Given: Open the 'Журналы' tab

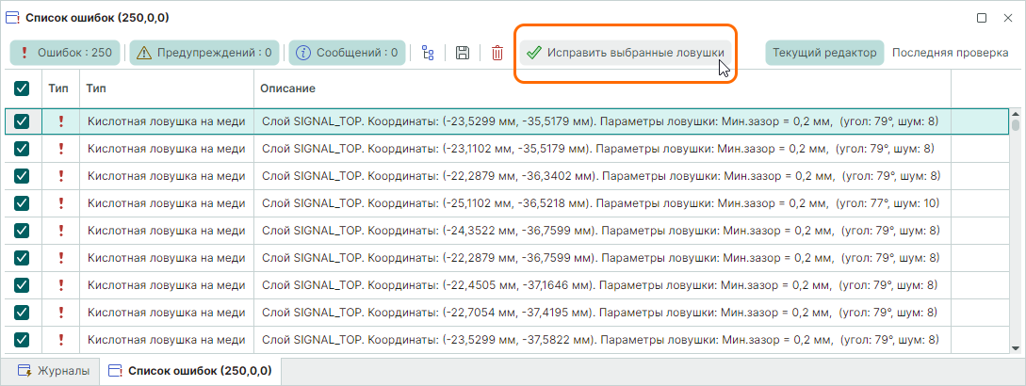Looking at the screenshot, I should click(x=54, y=371).
